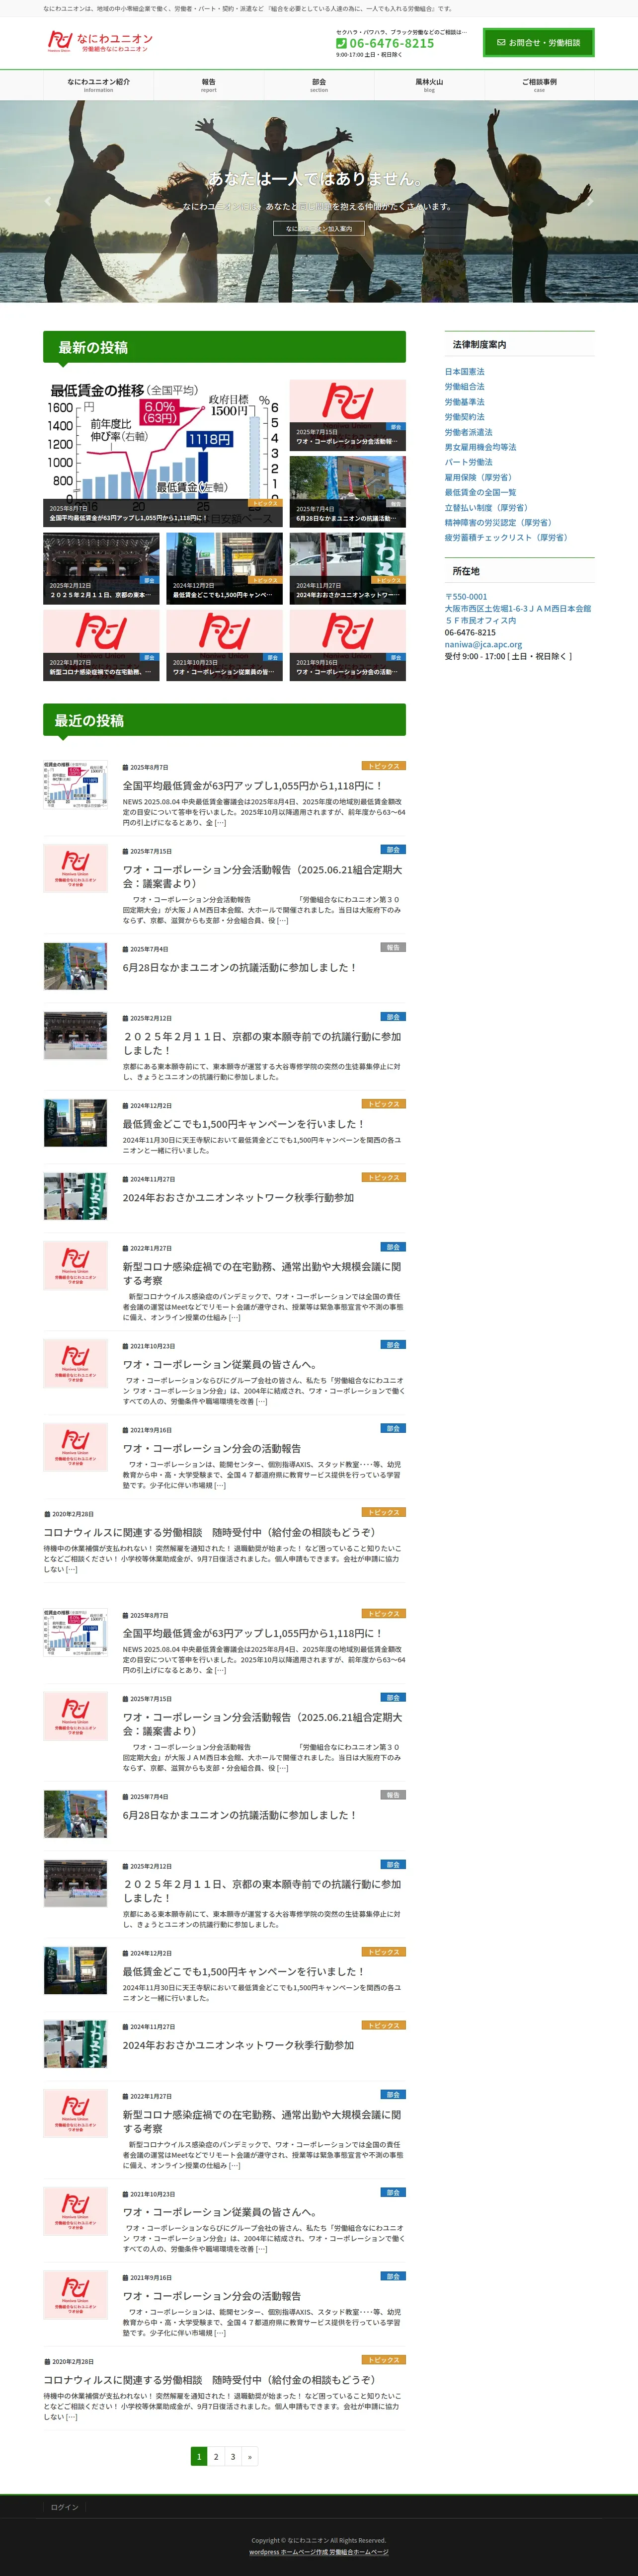Open the パート労働法 sidebar link
This screenshot has height=2576, width=638.
468,462
